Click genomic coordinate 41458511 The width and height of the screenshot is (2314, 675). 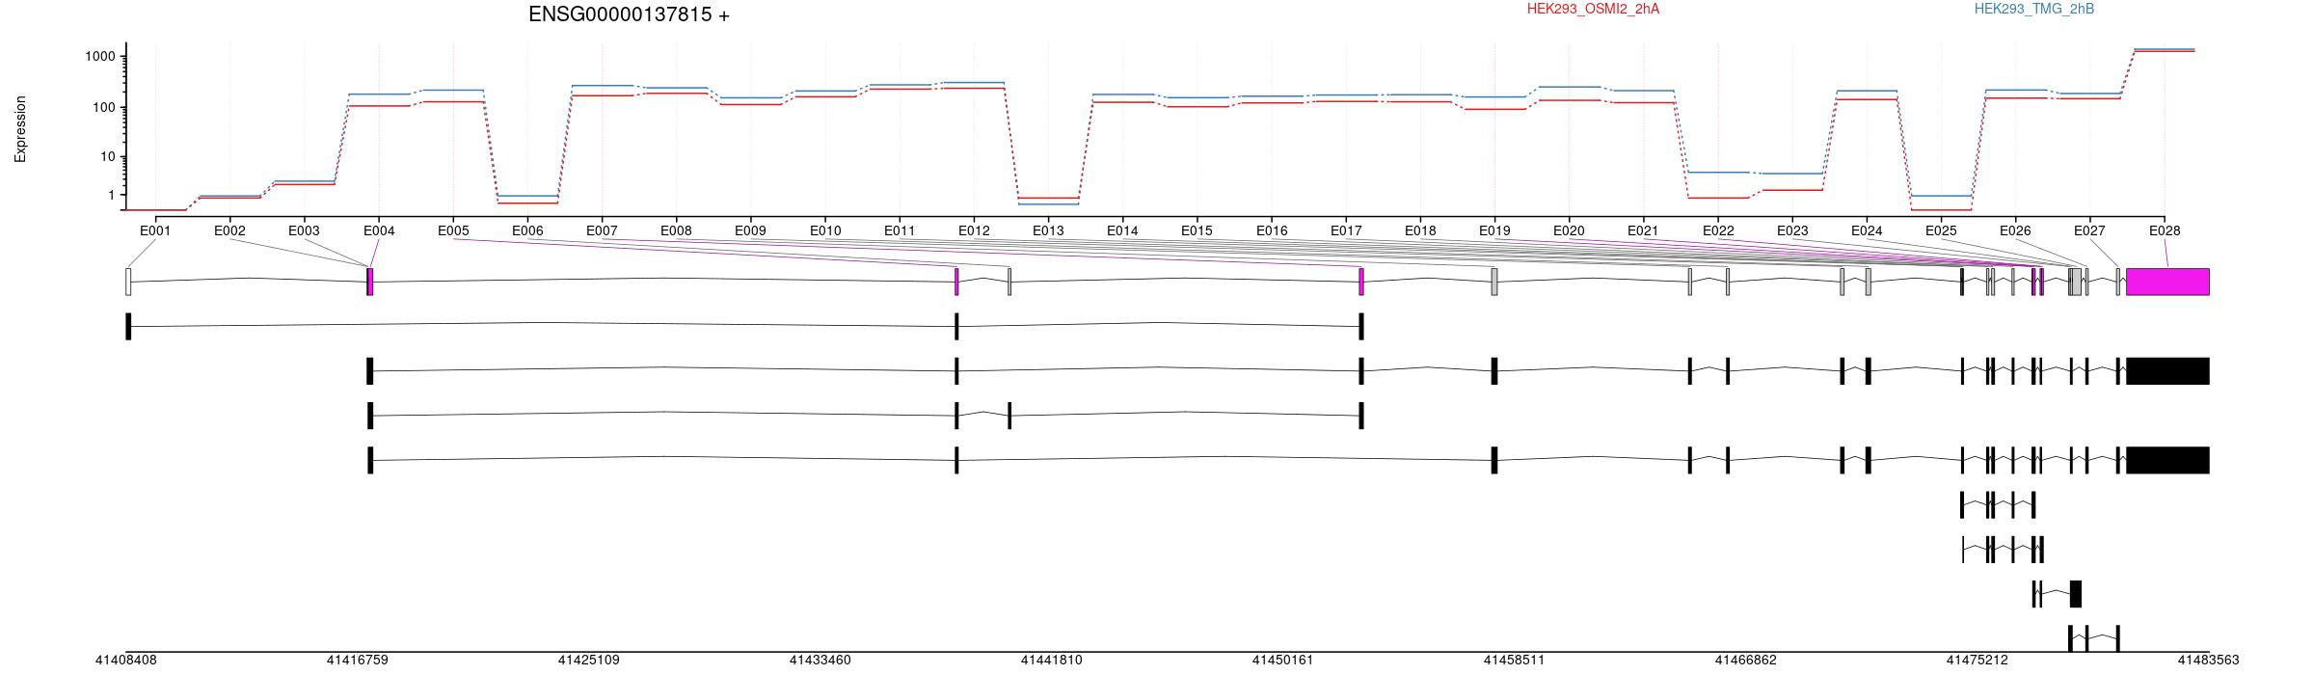1514,661
